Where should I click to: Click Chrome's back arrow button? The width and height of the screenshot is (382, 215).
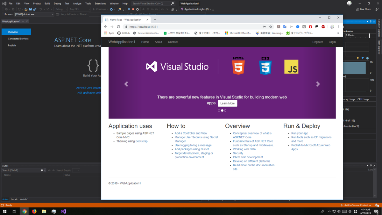pyautogui.click(x=106, y=27)
